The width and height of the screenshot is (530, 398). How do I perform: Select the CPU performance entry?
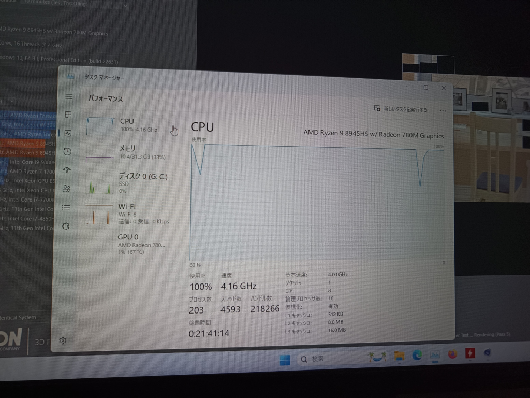[127, 125]
